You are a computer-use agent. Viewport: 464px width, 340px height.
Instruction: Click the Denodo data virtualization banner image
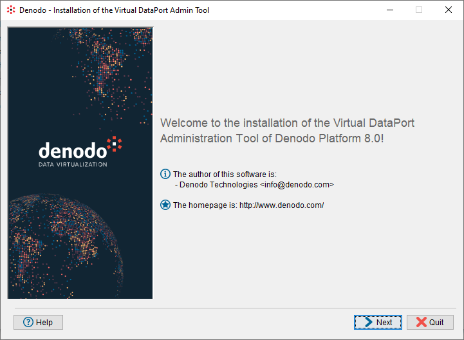[x=80, y=163]
